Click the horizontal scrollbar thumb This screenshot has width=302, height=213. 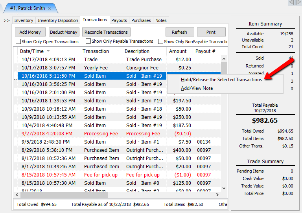coord(64,195)
